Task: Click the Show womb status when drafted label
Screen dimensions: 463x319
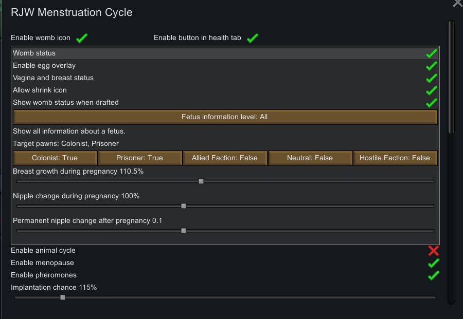Action: [66, 102]
